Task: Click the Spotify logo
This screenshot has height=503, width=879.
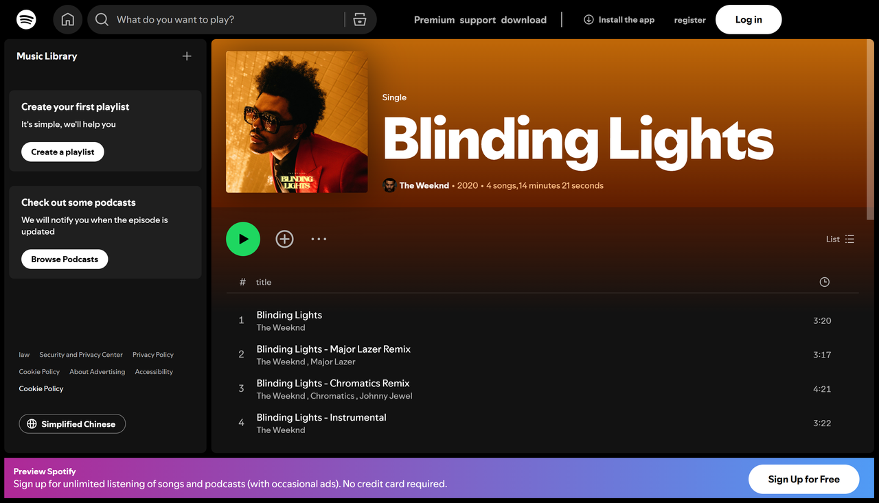Action: click(26, 19)
